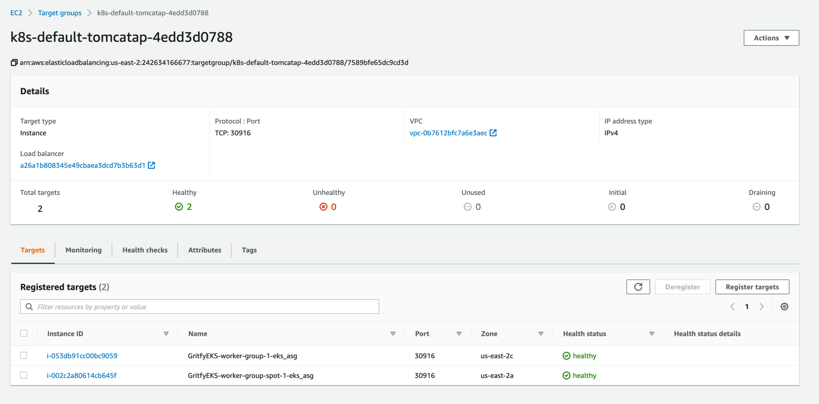Click the search magnifier in filter field
This screenshot has height=404, width=819.
[29, 307]
